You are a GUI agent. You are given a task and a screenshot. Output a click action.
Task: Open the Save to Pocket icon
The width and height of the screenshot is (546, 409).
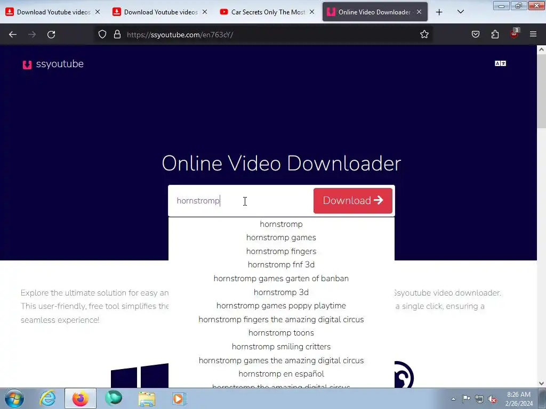(476, 35)
